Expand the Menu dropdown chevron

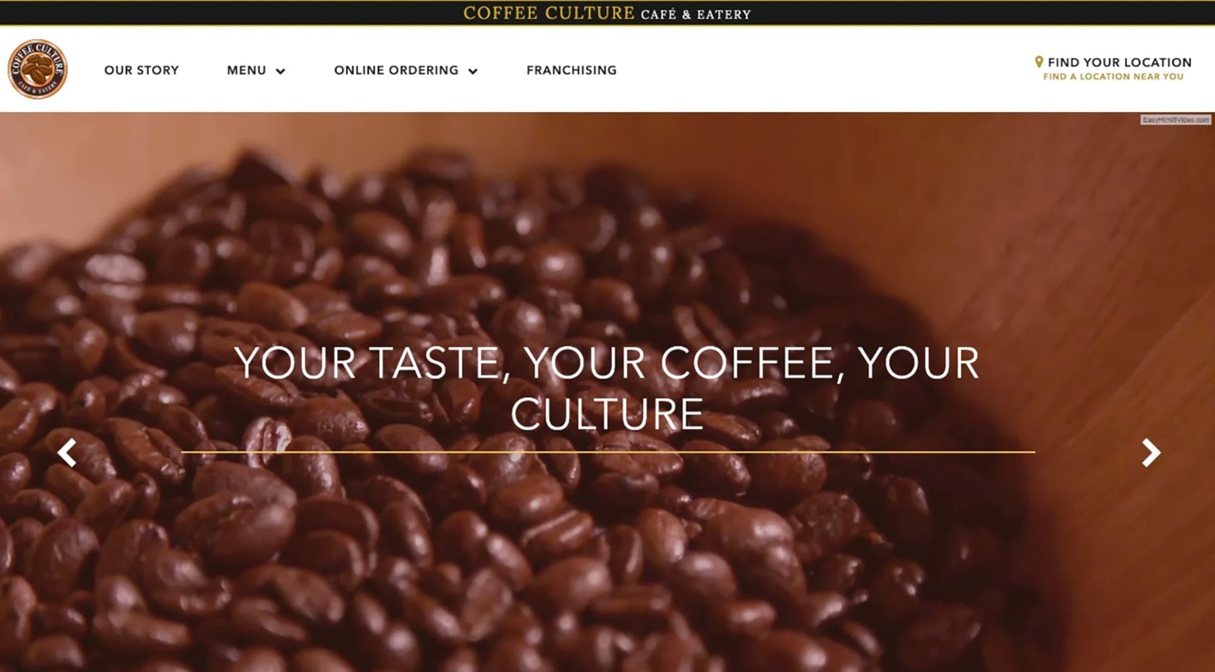(x=281, y=71)
